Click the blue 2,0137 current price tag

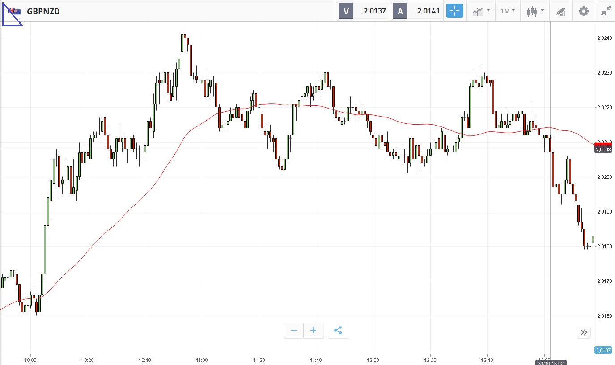pos(603,350)
